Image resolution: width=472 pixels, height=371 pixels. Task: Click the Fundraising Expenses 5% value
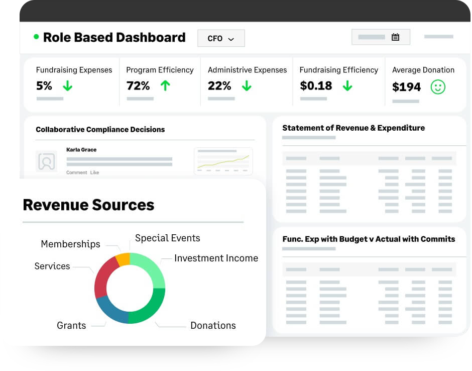[44, 86]
